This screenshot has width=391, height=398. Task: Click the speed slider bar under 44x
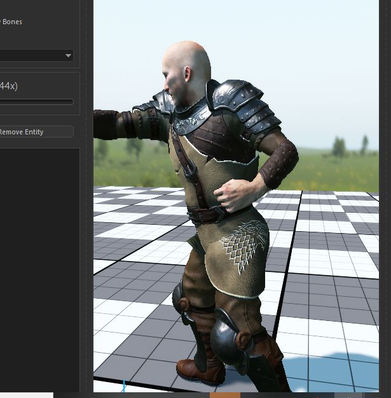pyautogui.click(x=36, y=102)
